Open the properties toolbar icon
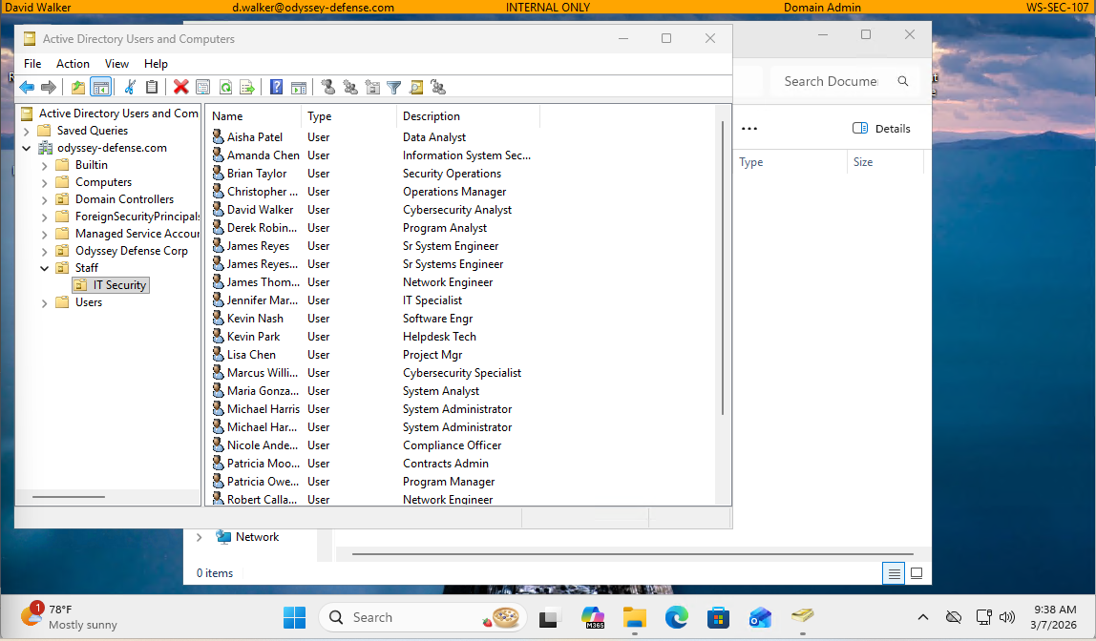Viewport: 1096px width, 641px height. point(202,87)
